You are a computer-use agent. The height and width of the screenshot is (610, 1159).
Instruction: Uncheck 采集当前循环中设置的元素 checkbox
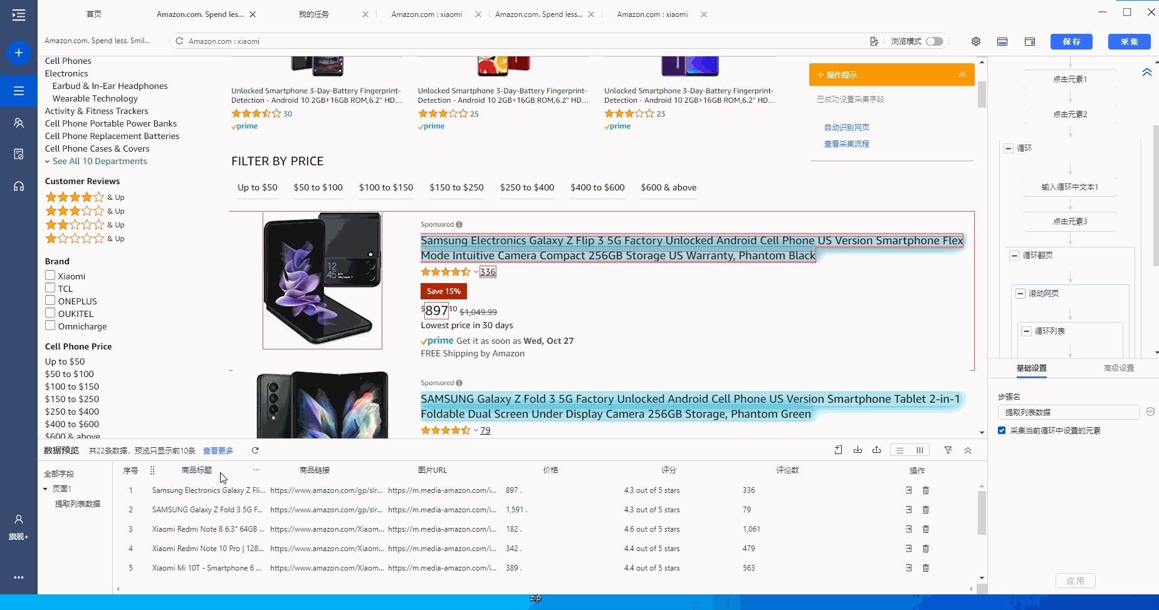click(1002, 430)
